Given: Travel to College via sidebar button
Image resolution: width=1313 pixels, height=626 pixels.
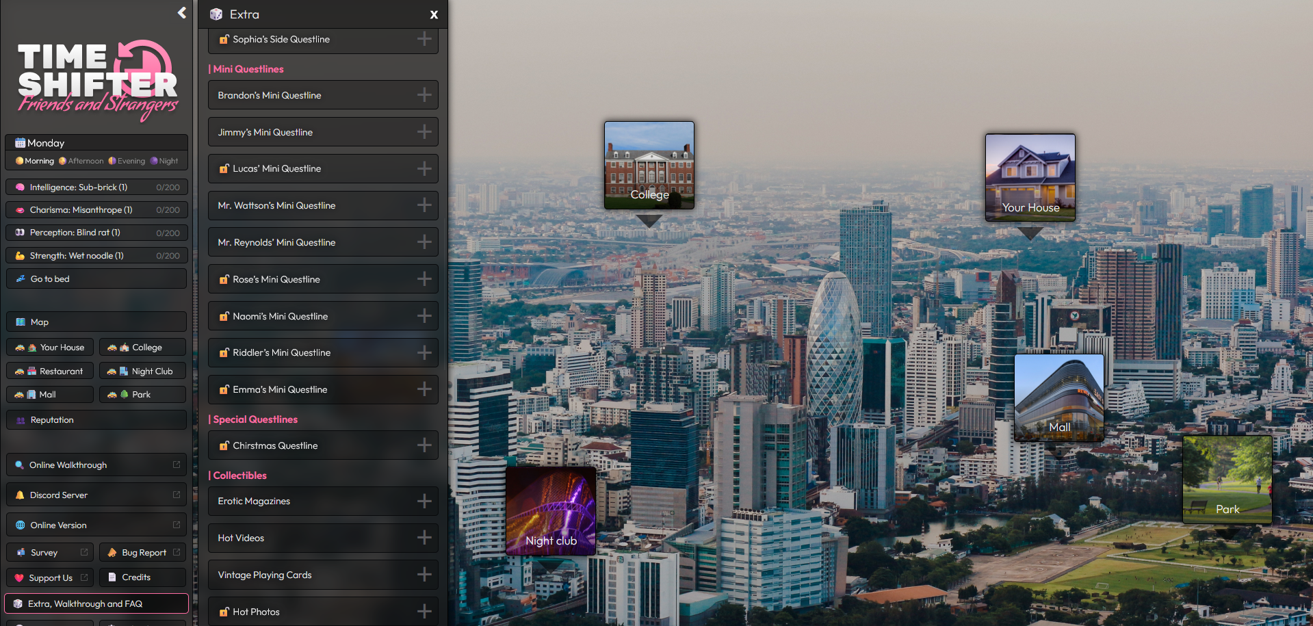Looking at the screenshot, I should click(x=142, y=348).
